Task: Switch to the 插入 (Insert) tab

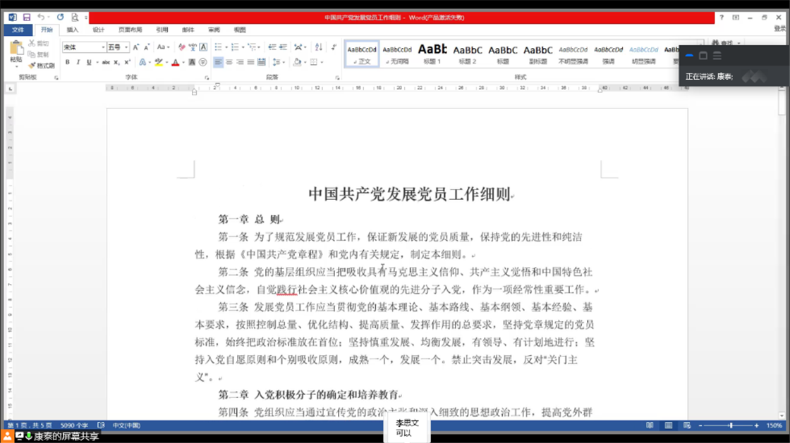Action: pos(73,30)
